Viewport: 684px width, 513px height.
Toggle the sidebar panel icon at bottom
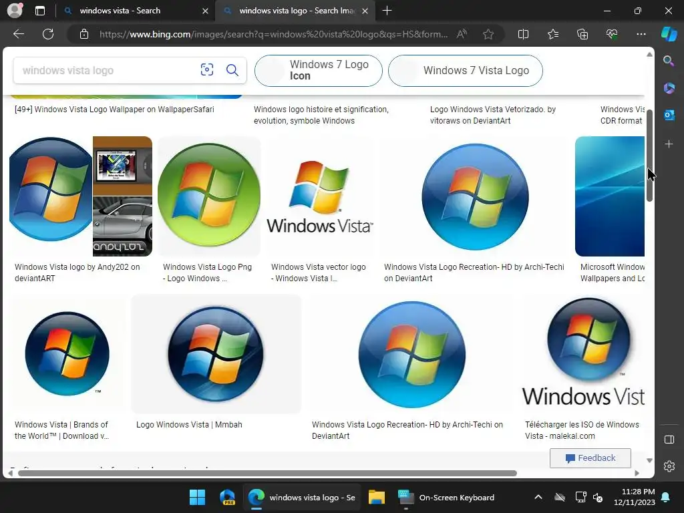point(669,440)
